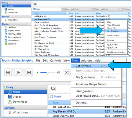The width and height of the screenshot is (132, 118).
Task: Open Options... from the Tools menu
Action: coord(96,103)
